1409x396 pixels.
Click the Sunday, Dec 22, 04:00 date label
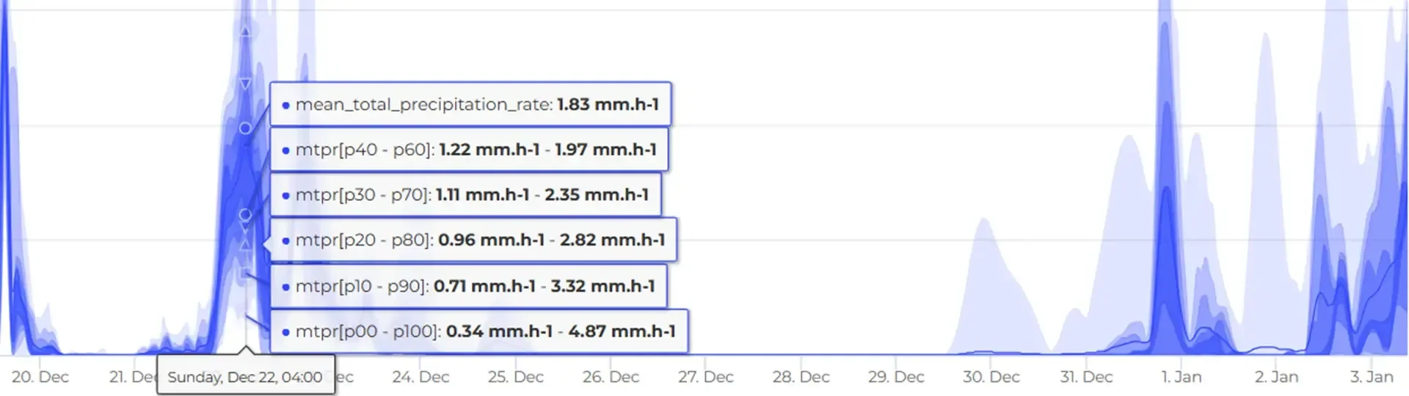click(x=245, y=377)
